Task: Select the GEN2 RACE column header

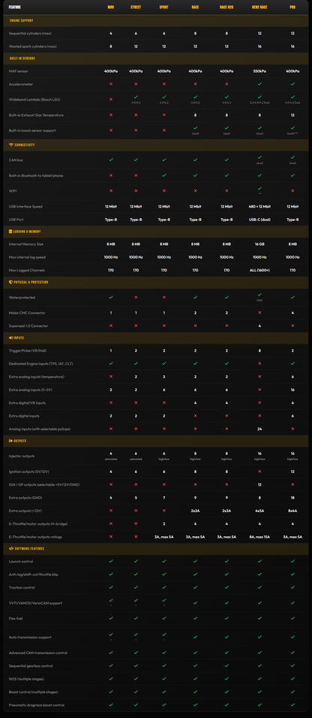Action: (x=259, y=8)
